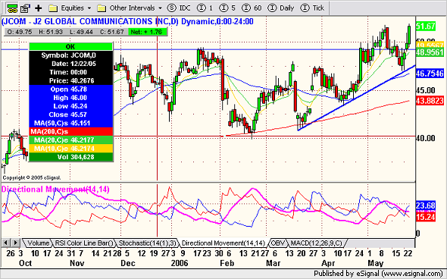The image size is (447, 279).
Task: Click the green chart link icon
Action: [x=12, y=8]
